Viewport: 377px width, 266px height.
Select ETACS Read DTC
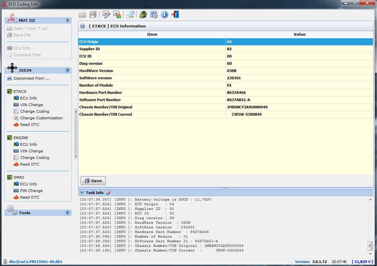coord(30,125)
